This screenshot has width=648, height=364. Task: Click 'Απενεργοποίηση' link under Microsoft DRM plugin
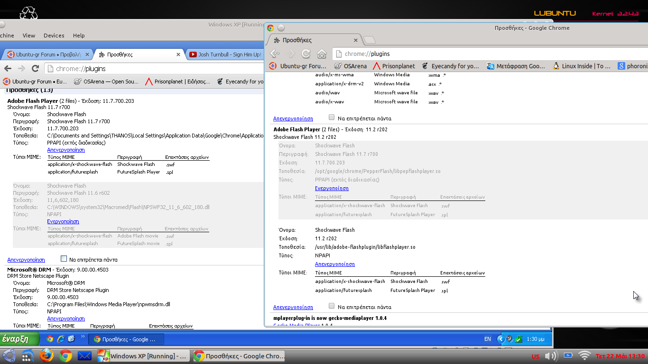tap(66, 318)
